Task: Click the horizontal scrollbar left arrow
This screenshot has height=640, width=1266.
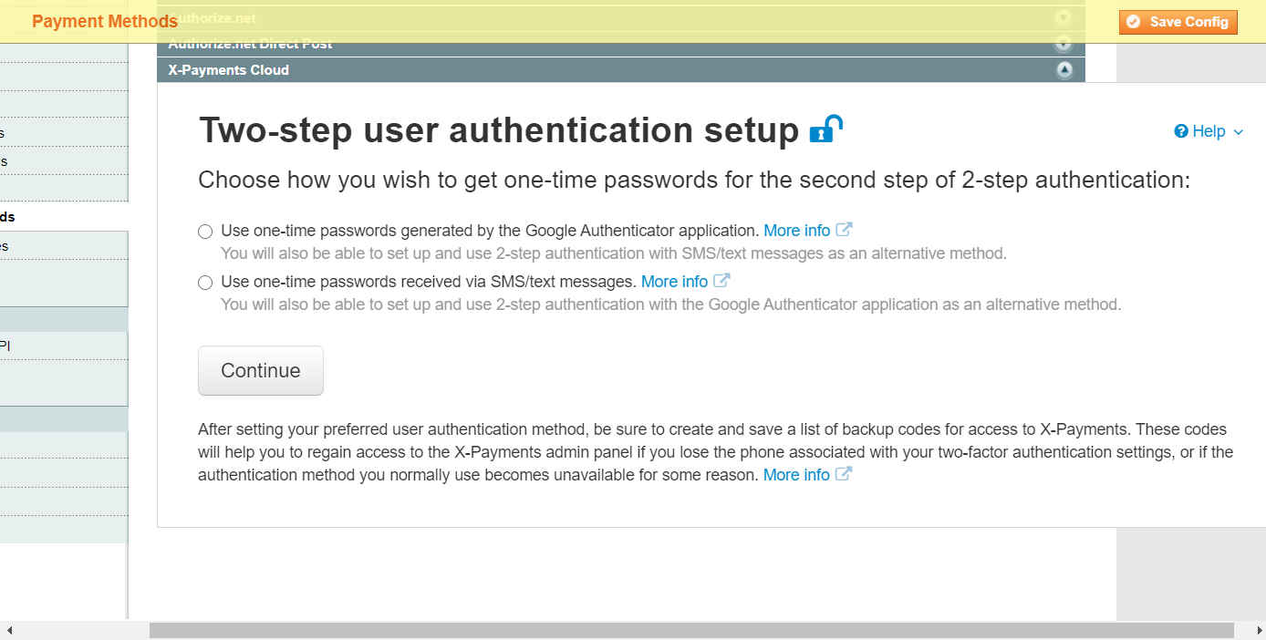Action: [x=9, y=631]
